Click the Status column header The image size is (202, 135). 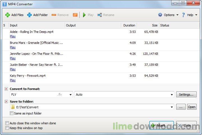pos(179,25)
